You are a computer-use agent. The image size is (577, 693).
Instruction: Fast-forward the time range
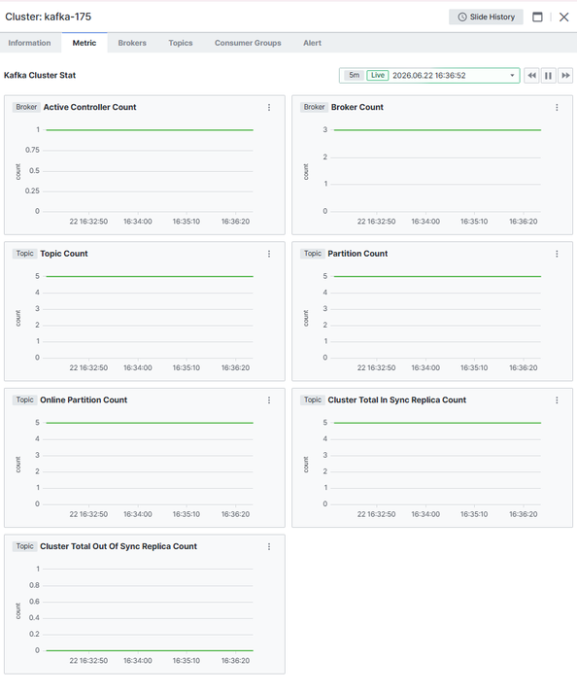point(565,76)
